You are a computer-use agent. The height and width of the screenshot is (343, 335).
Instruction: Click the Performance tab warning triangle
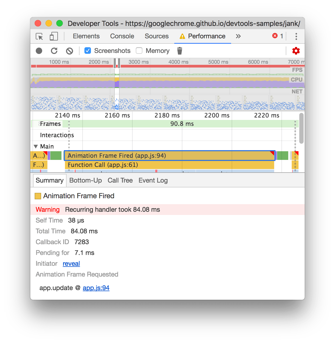click(182, 36)
